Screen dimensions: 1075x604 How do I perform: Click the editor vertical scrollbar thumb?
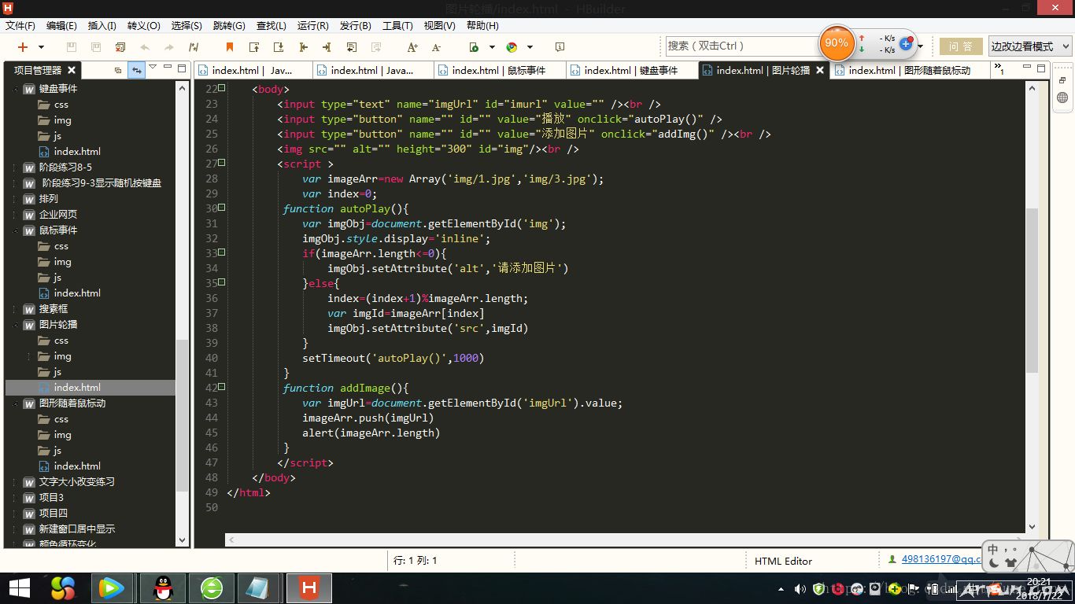[x=1032, y=291]
